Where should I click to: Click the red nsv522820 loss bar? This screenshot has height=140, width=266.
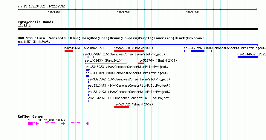click(x=129, y=51)
